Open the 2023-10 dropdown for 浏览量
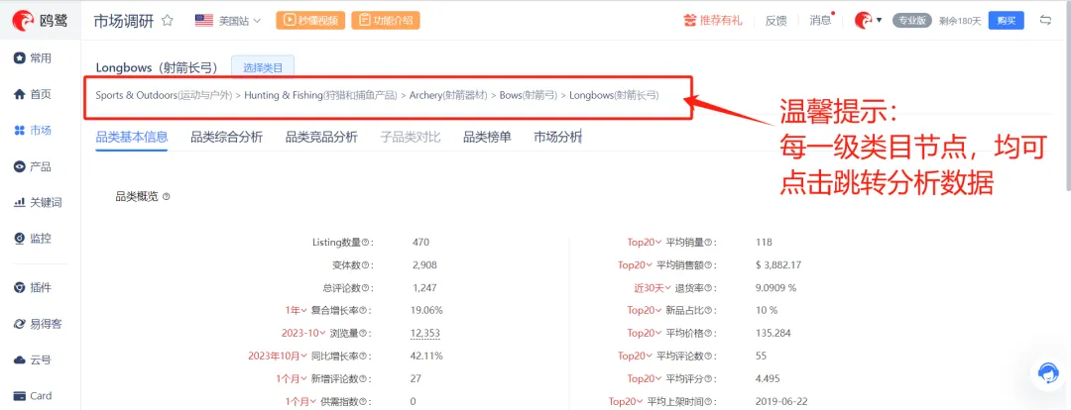The height and width of the screenshot is (410, 1071). pyautogui.click(x=304, y=333)
